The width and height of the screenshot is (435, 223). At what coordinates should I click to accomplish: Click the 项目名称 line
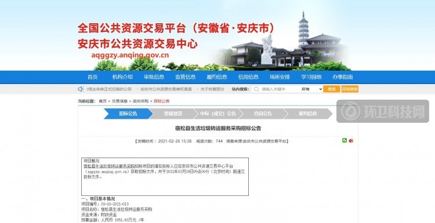coord(117,210)
